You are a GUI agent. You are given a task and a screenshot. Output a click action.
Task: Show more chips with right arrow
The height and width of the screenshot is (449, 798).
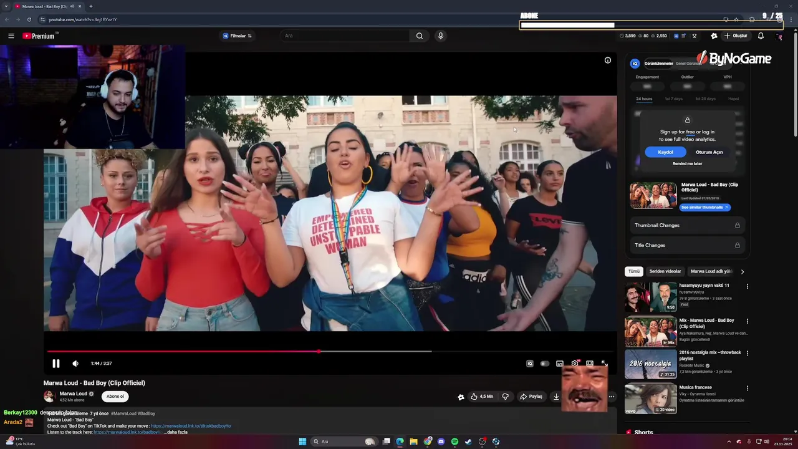tap(742, 271)
